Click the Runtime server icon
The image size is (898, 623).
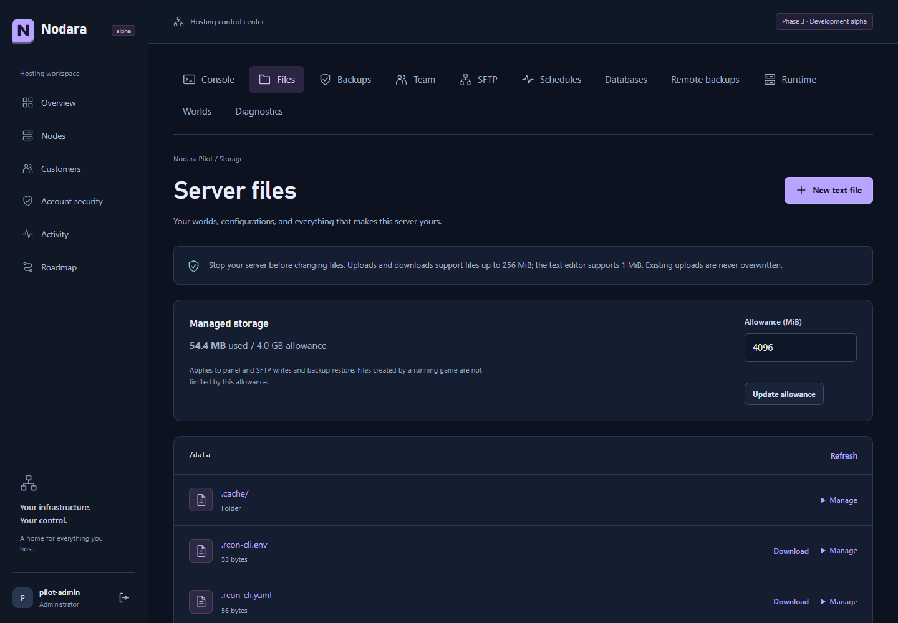[x=770, y=80]
